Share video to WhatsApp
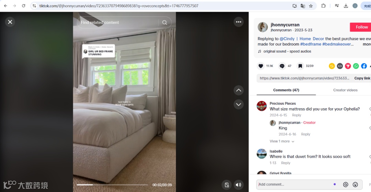 coord(356,66)
